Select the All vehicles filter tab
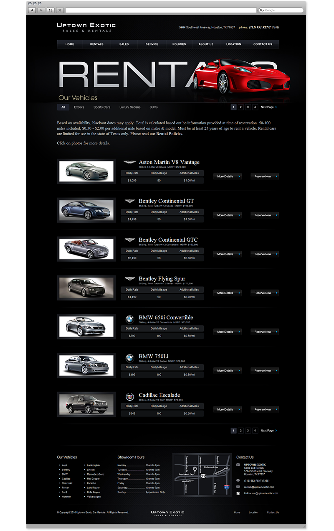 click(x=63, y=107)
